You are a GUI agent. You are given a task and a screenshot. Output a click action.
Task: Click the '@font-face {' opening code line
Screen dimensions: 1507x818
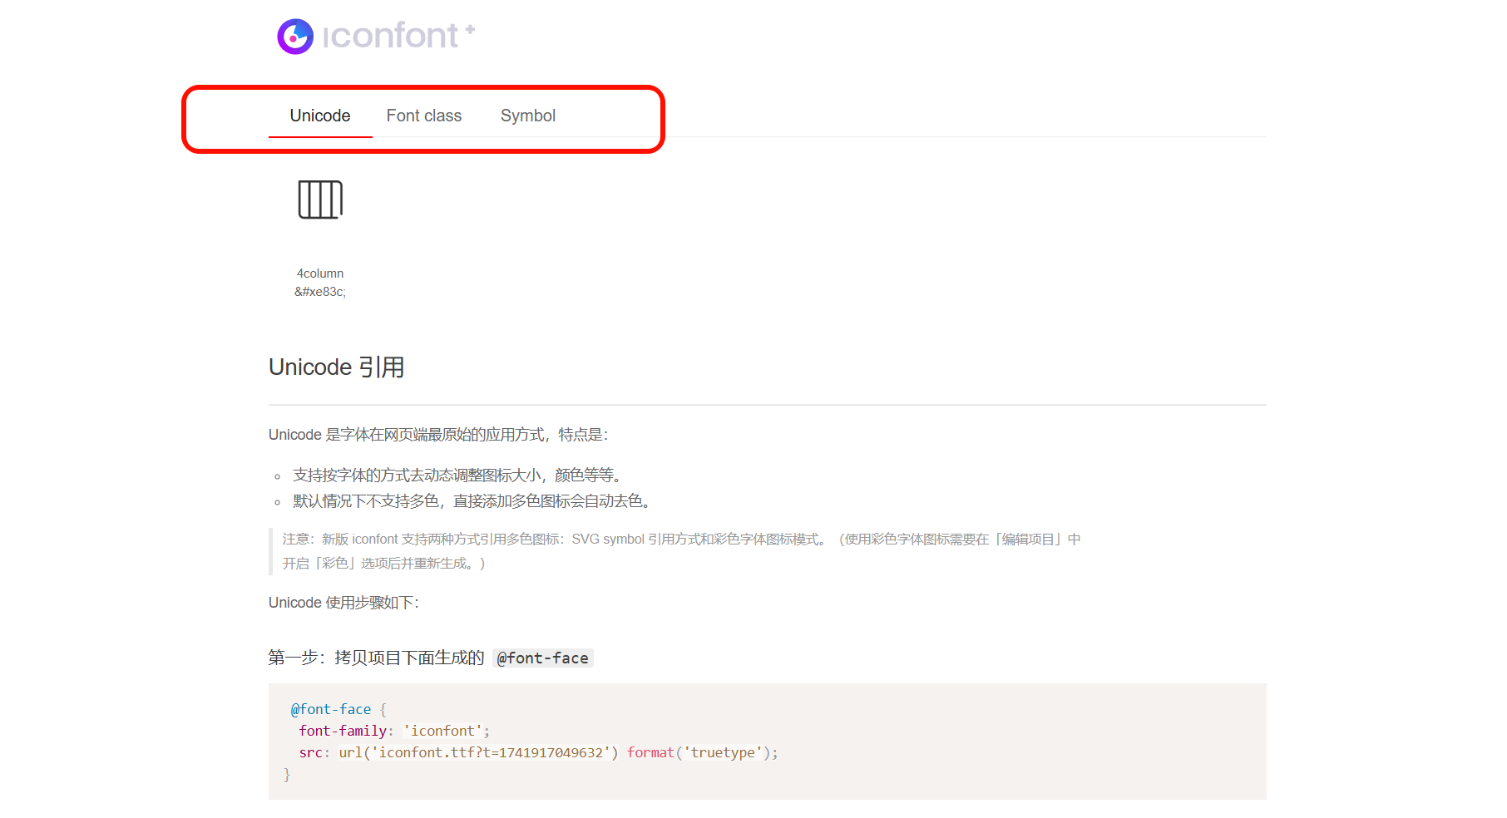(x=338, y=709)
